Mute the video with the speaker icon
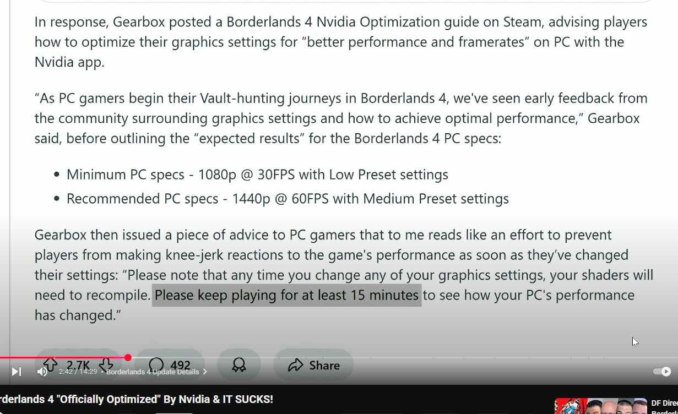The height and width of the screenshot is (414, 678). (42, 372)
